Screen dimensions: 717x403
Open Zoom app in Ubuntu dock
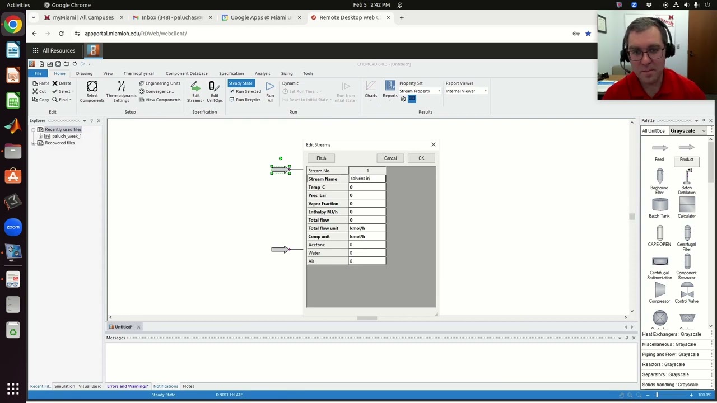(13, 227)
